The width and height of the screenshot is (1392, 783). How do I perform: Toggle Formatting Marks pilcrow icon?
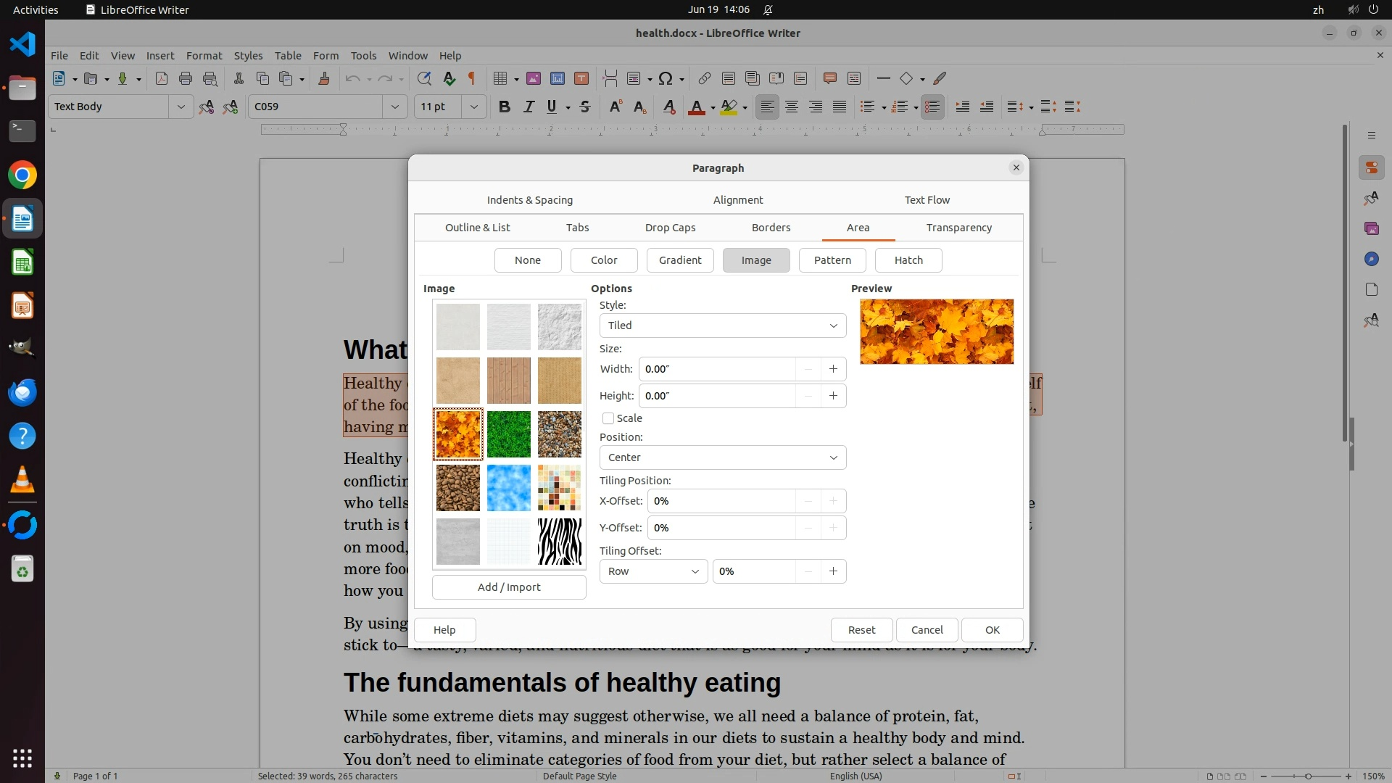coord(472,78)
